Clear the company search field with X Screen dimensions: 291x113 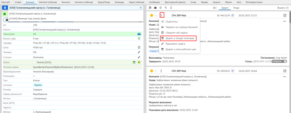(x=140, y=8)
